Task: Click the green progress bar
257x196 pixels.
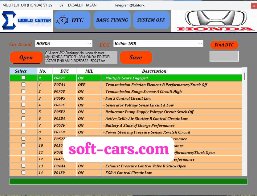Action: [x=128, y=182]
